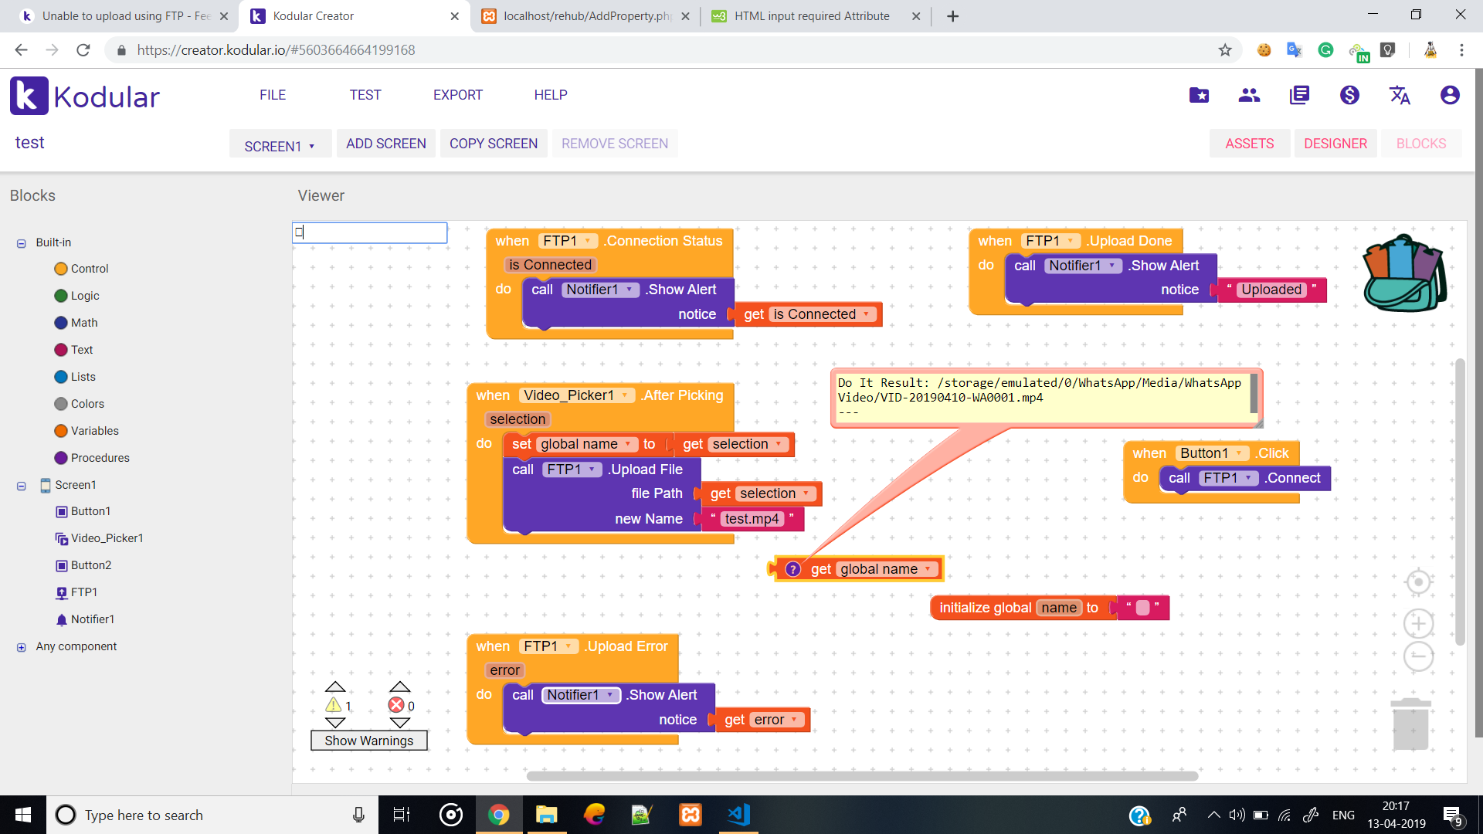
Task: Open Task View on the taskbar
Action: point(402,815)
